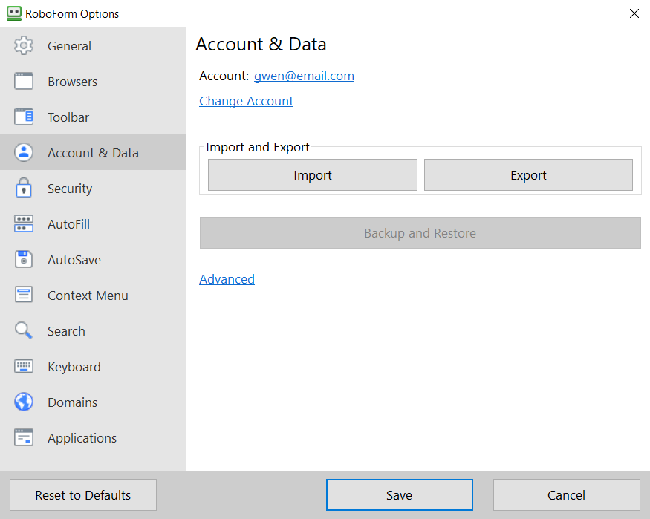Click the Backup and Restore button

pos(420,233)
